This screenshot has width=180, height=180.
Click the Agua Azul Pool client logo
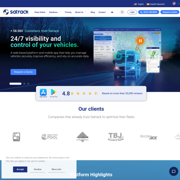coord(49,137)
